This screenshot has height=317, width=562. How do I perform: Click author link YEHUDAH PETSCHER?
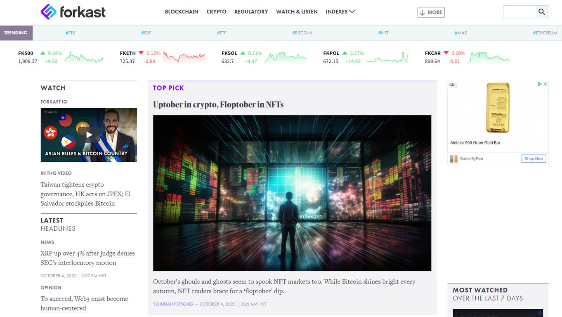click(173, 304)
